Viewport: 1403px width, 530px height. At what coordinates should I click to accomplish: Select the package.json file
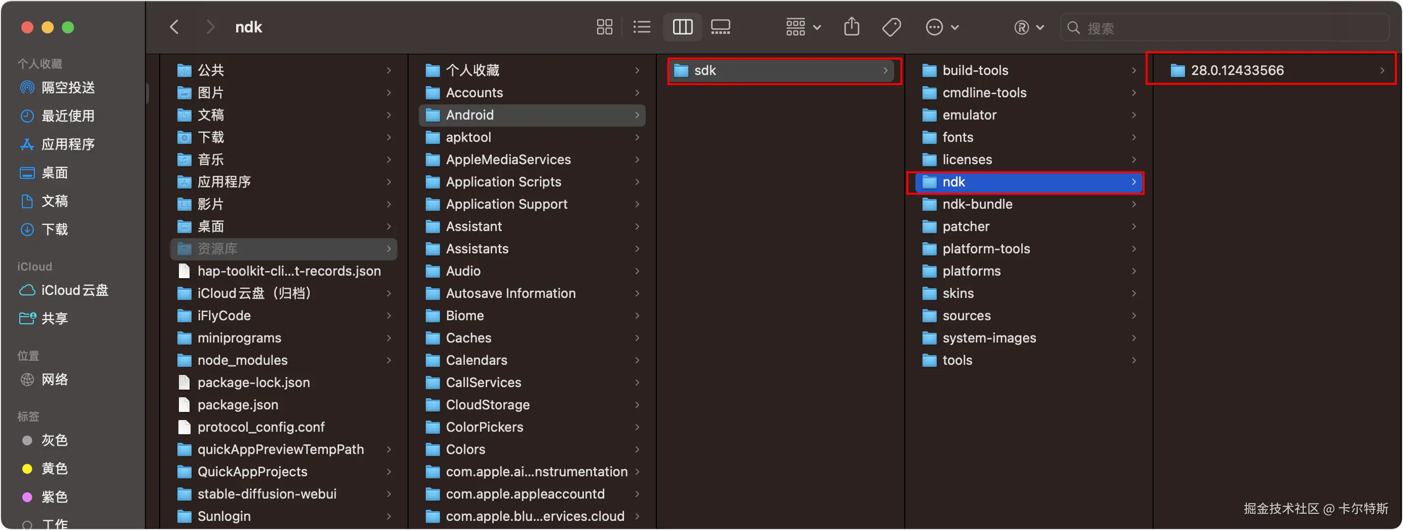pyautogui.click(x=284, y=405)
